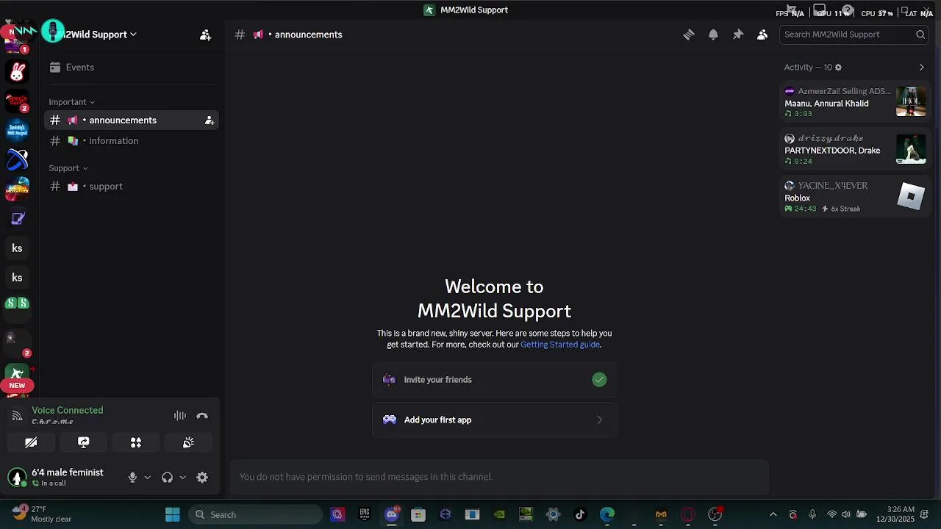Screen dimensions: 941x529
Task: Click Add your first app
Action: 494,420
